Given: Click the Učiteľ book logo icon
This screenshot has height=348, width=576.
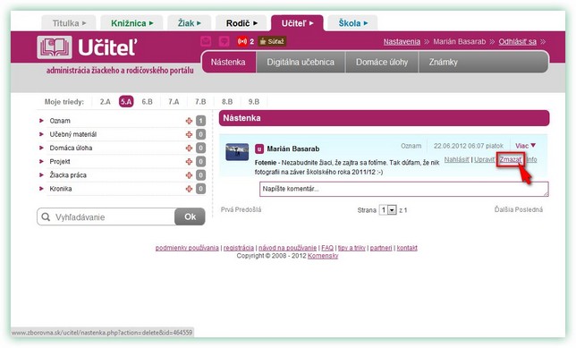Looking at the screenshot, I should point(54,47).
